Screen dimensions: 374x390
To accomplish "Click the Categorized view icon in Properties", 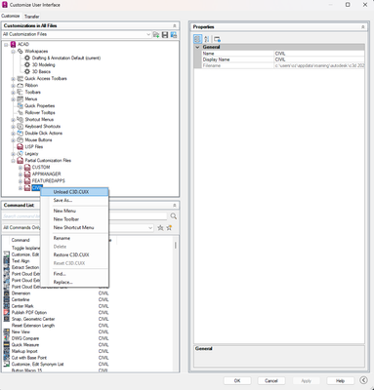I will tap(197, 39).
